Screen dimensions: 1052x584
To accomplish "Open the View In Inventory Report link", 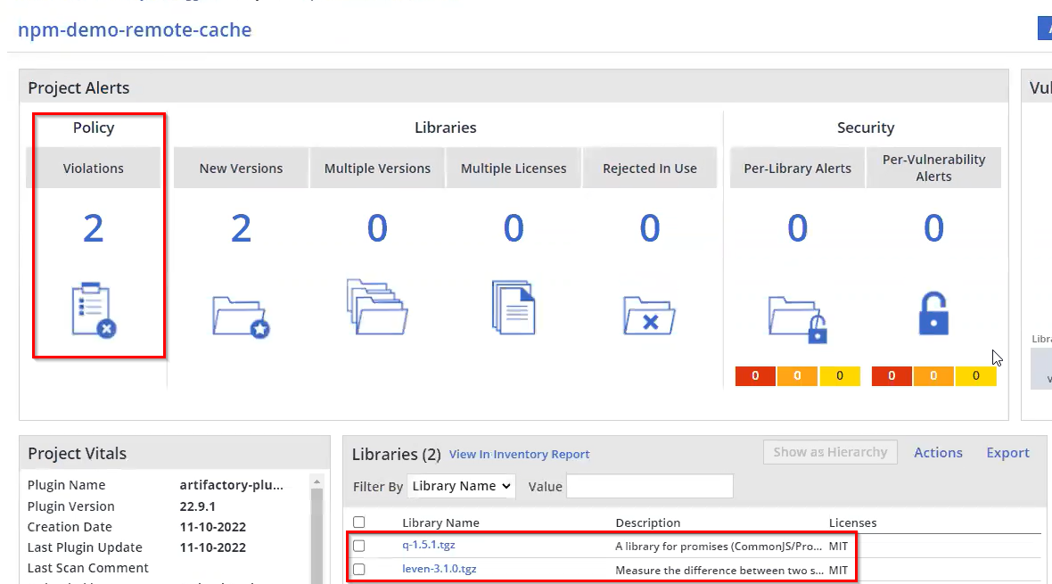I will pos(519,455).
